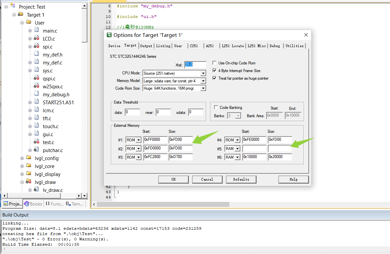The height and width of the screenshot is (254, 390).
Task: Toggle 4 Byte Interrupt Frame Size
Action: [x=215, y=71]
